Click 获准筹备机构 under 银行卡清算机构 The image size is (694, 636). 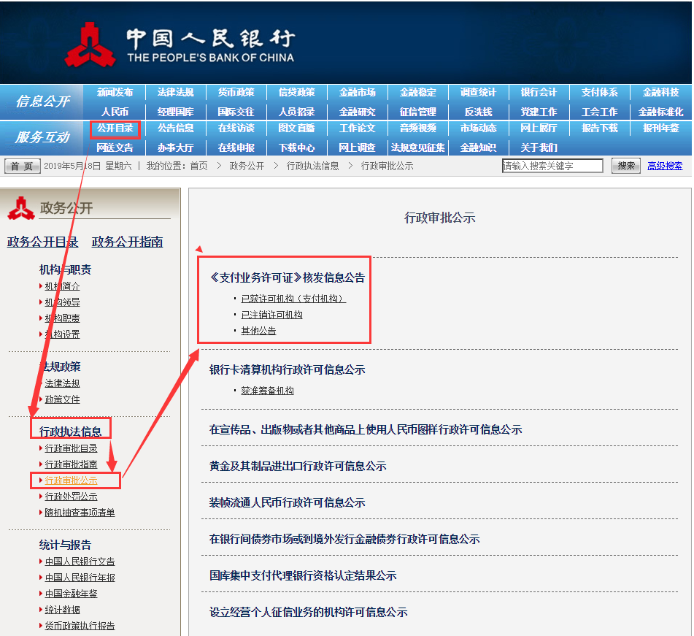267,391
